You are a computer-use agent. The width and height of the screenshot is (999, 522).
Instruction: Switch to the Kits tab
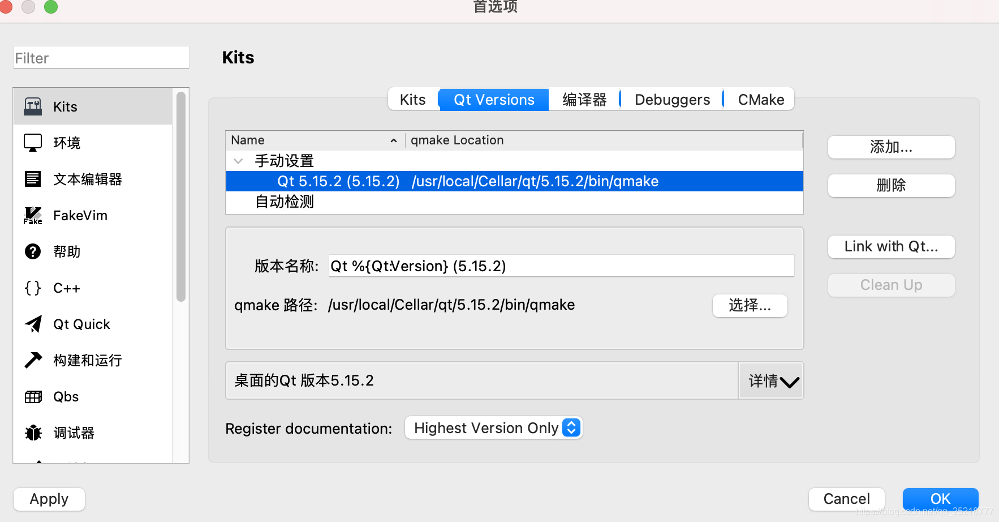coord(413,100)
